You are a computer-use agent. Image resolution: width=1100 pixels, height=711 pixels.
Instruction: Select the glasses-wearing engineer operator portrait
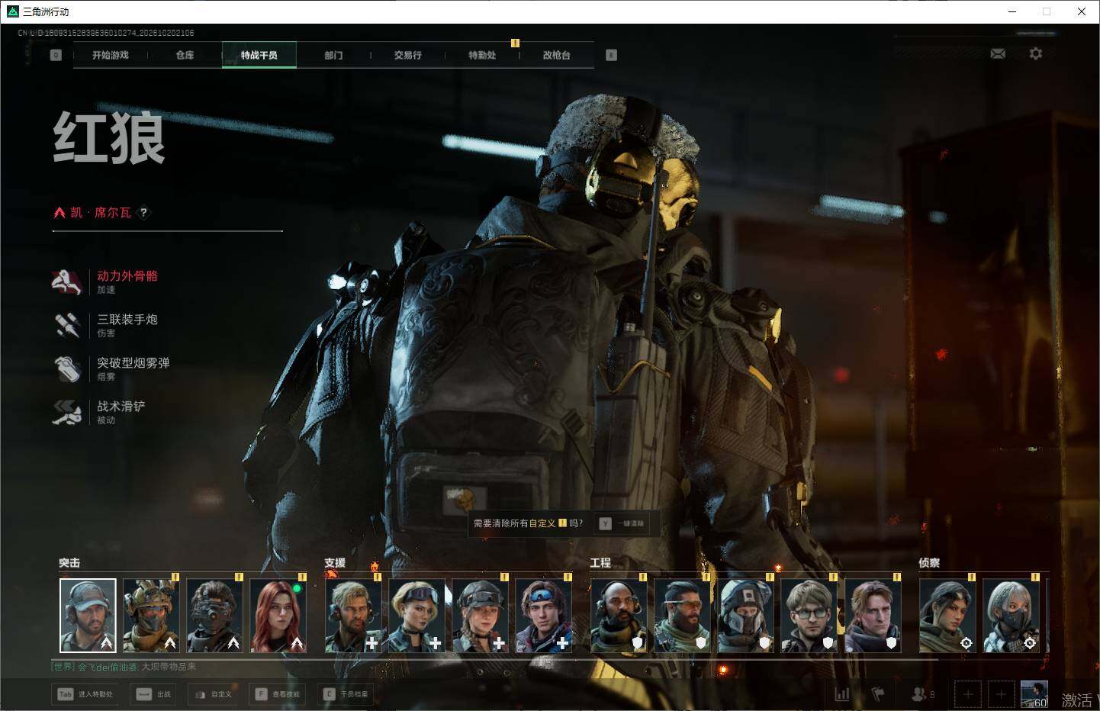click(x=809, y=616)
